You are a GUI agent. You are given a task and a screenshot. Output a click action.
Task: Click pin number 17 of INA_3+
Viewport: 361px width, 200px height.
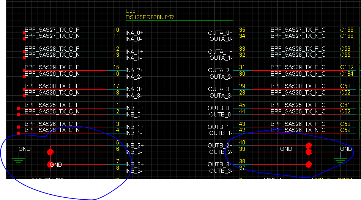pos(116,86)
